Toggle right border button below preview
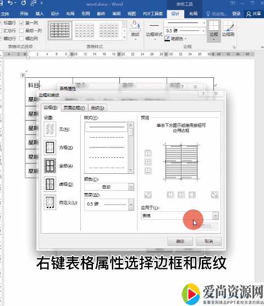 click(x=192, y=195)
